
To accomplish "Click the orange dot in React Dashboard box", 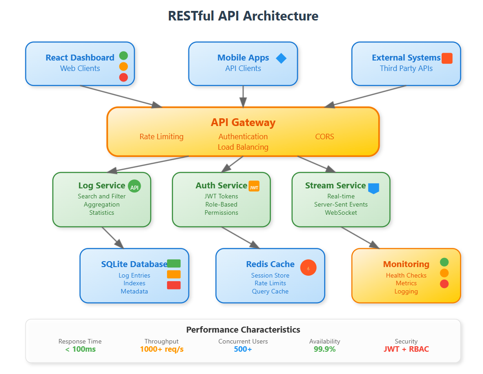I will point(123,66).
